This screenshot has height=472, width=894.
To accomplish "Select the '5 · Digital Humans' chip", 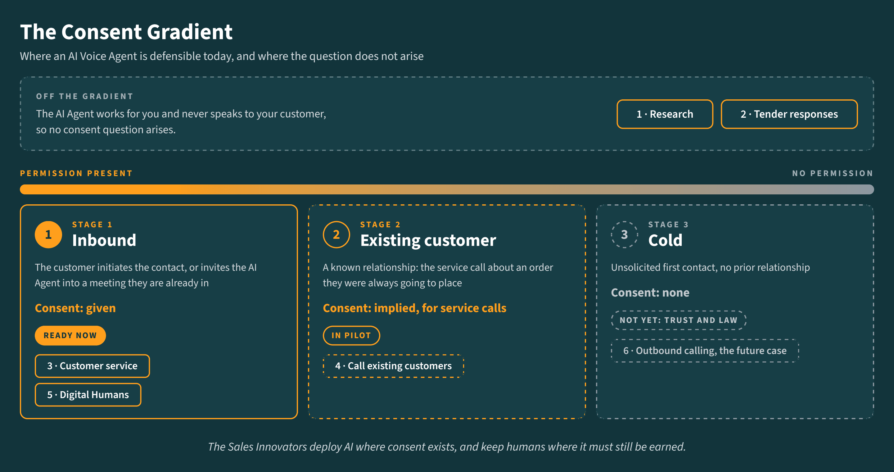I will click(88, 395).
